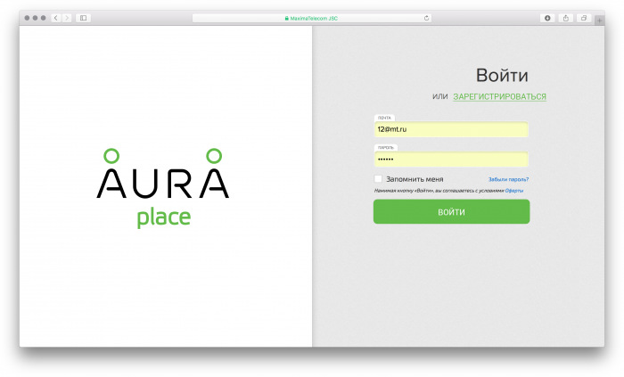Minimize the window with the middle button
The width and height of the screenshot is (624, 377).
pos(35,18)
